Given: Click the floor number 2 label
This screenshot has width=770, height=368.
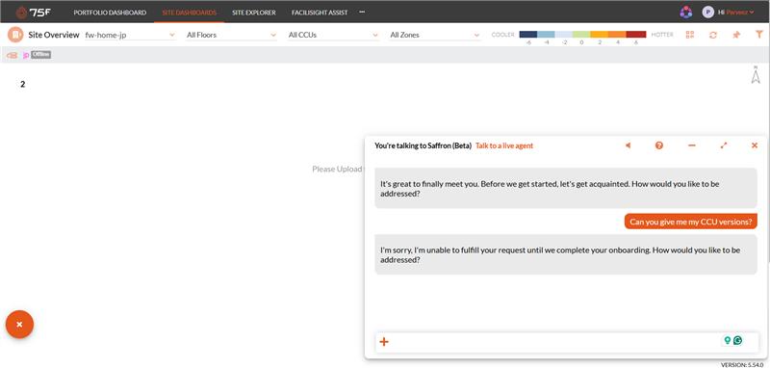Looking at the screenshot, I should click(22, 84).
